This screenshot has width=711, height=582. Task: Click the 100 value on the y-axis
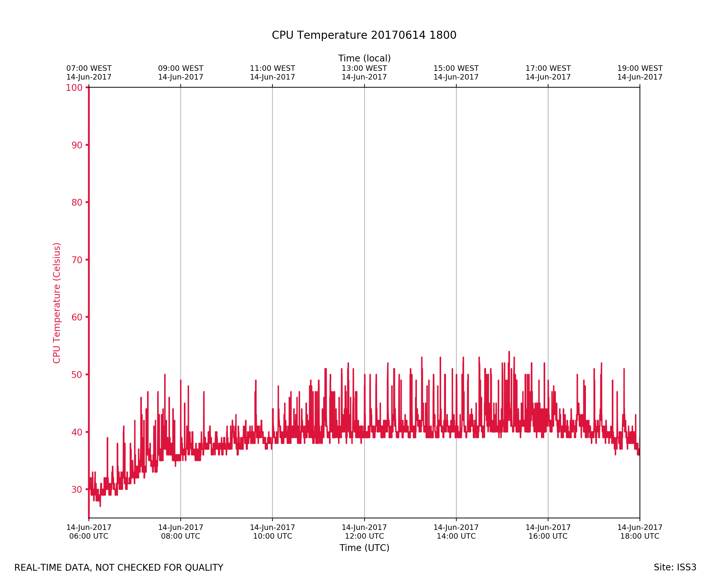click(x=74, y=88)
